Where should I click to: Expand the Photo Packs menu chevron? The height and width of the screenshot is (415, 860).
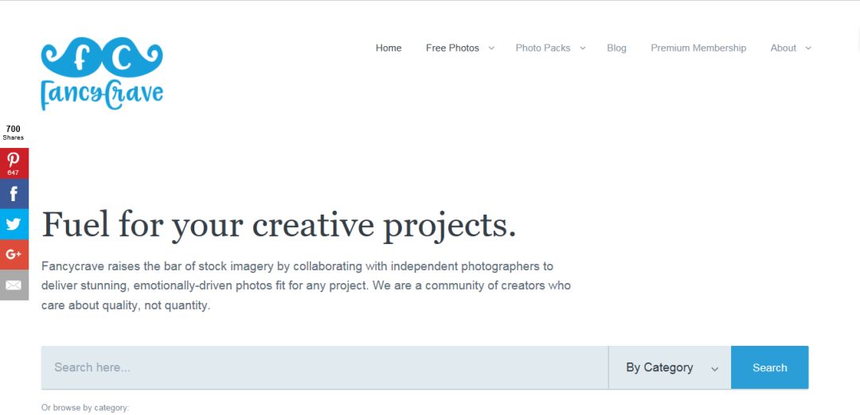[x=582, y=48]
